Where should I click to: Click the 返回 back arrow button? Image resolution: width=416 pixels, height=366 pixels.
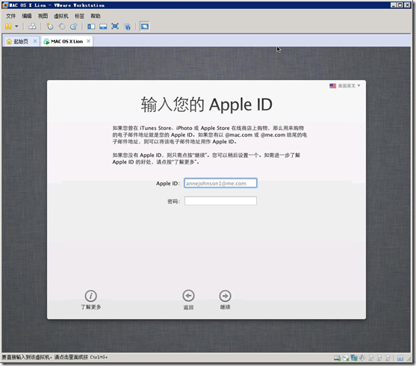tap(188, 296)
